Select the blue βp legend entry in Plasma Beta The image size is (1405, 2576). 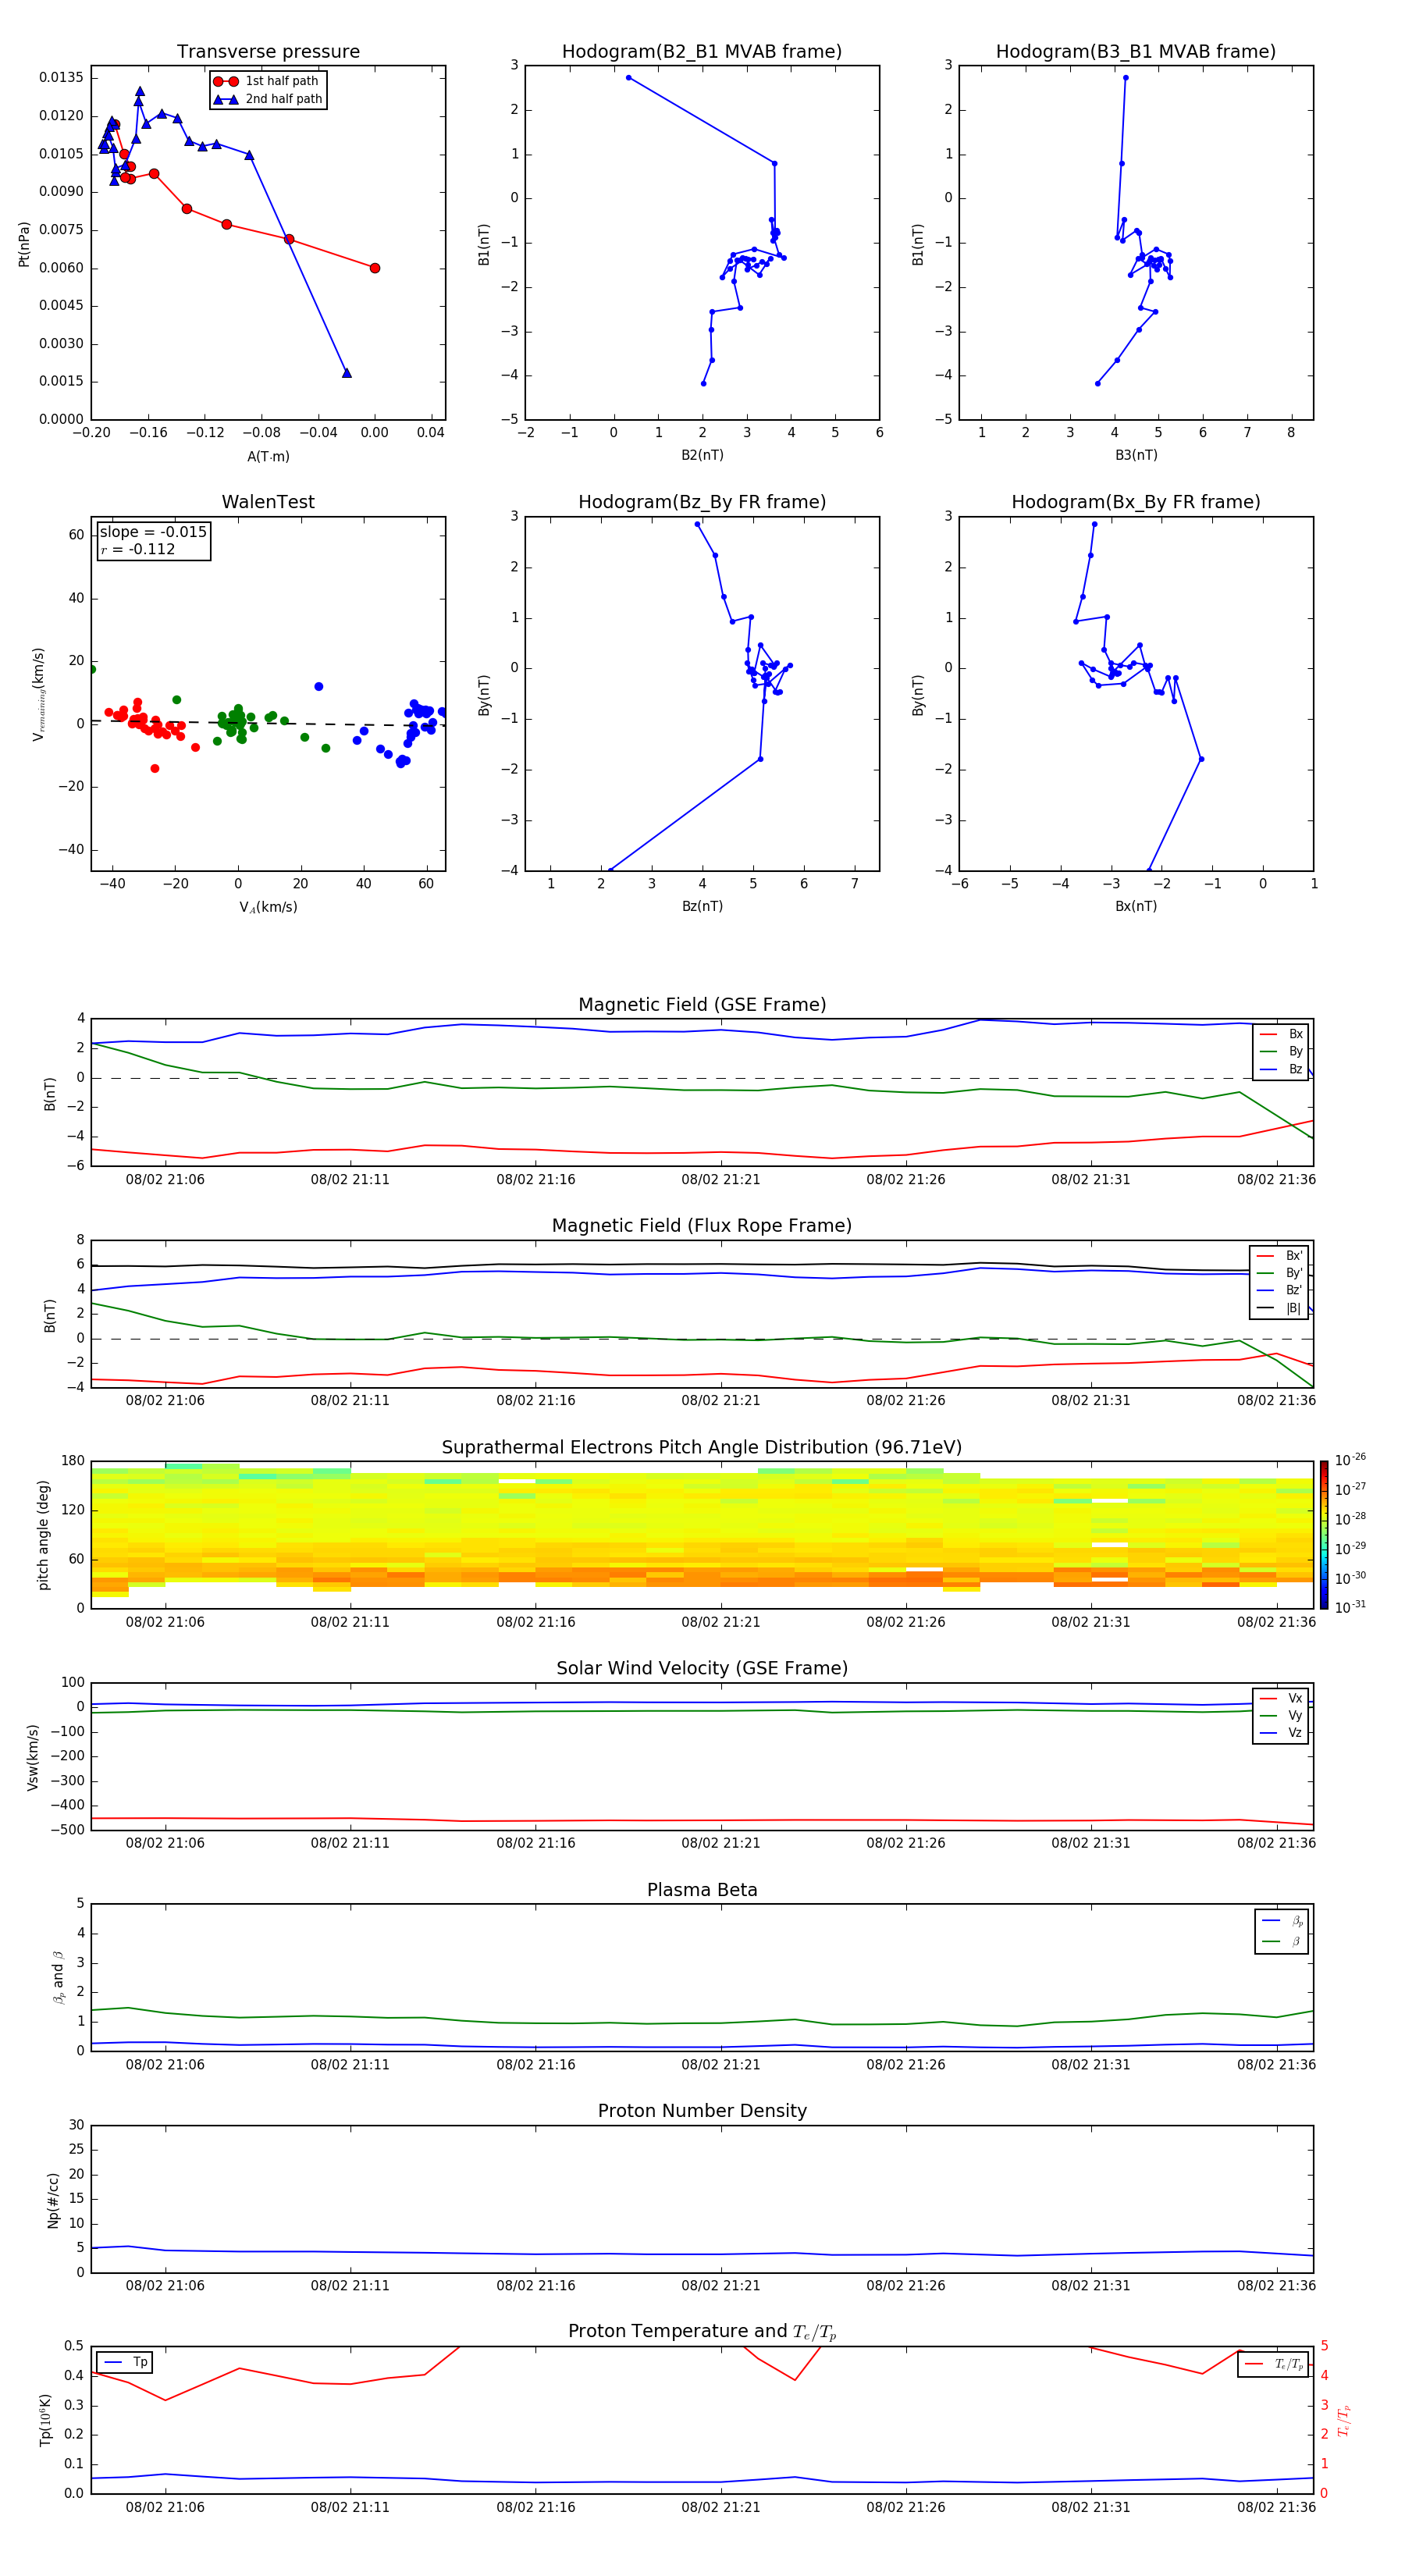point(1282,1921)
